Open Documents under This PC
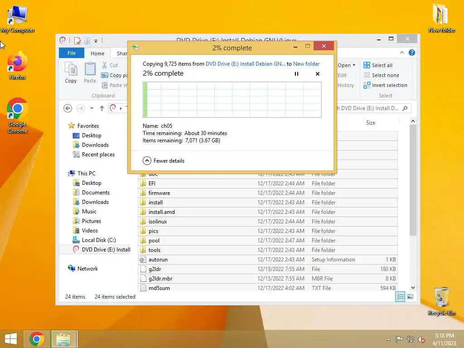 tap(91, 192)
